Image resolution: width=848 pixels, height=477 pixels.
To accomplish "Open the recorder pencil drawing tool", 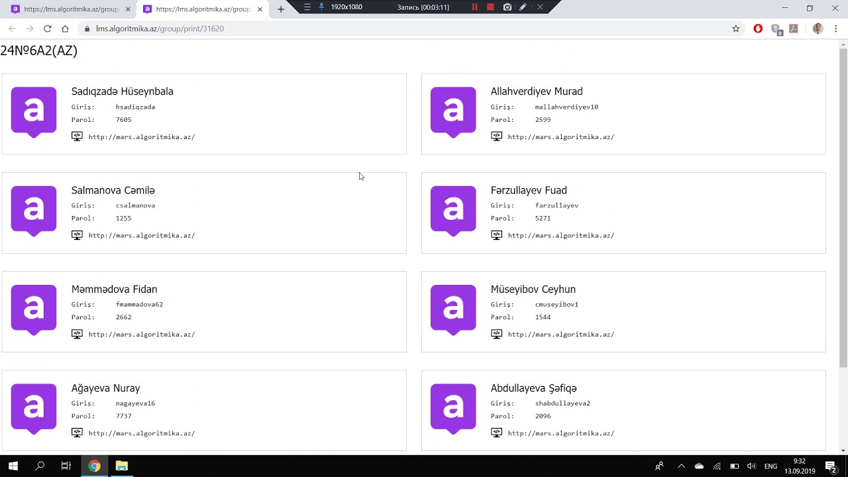I will pyautogui.click(x=523, y=7).
